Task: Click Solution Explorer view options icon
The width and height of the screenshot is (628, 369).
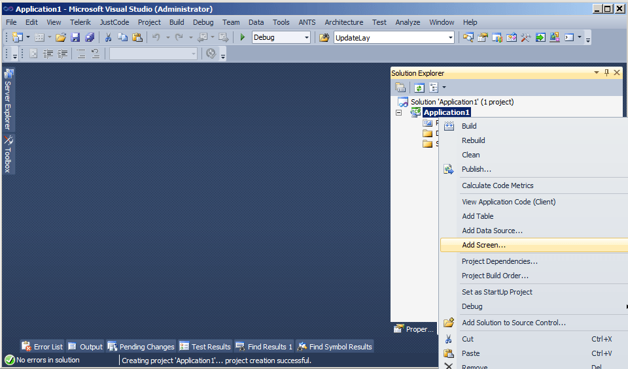Action: pyautogui.click(x=434, y=88)
